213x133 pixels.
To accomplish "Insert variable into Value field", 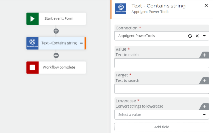I will tap(204, 55).
